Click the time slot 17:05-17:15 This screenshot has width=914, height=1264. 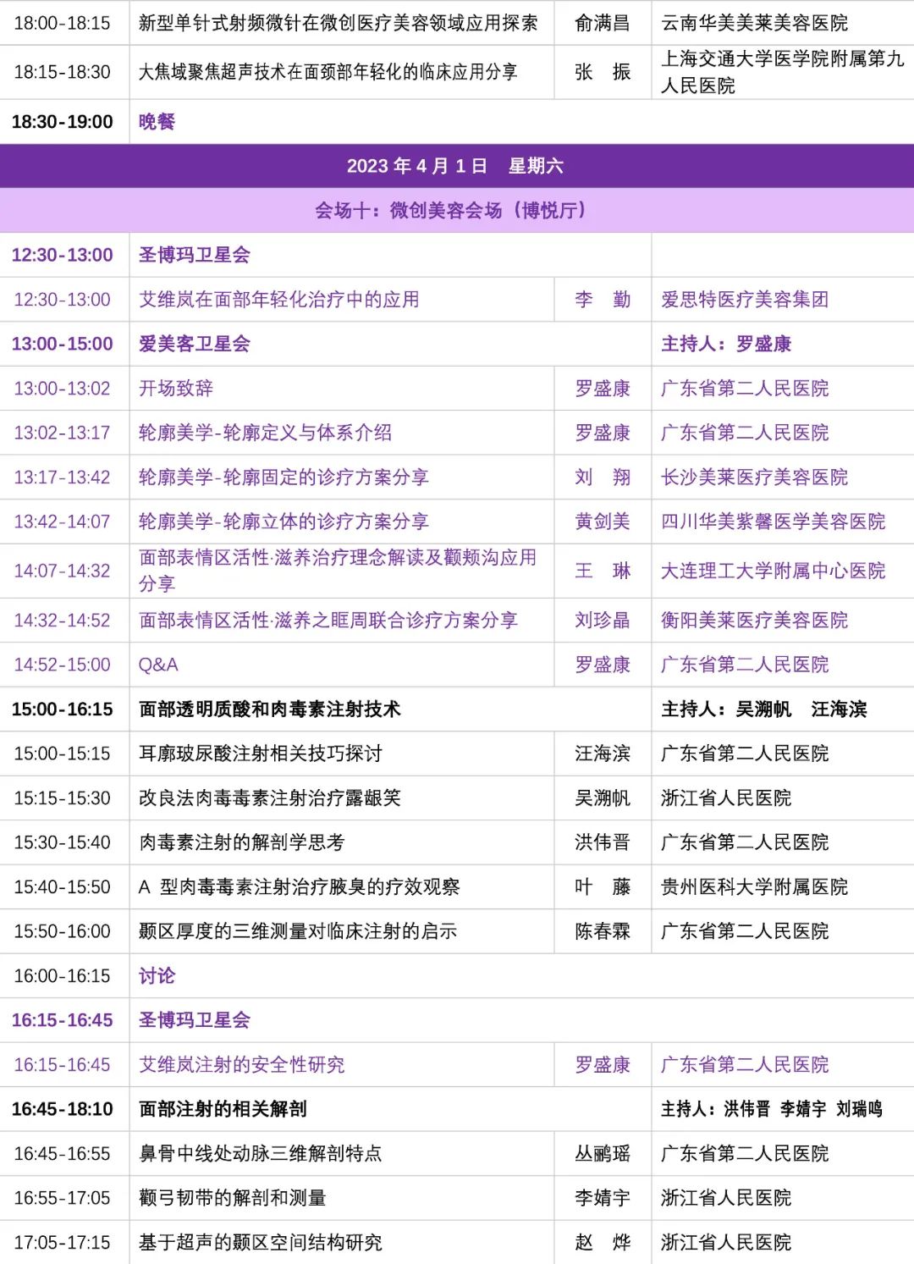click(x=63, y=1243)
